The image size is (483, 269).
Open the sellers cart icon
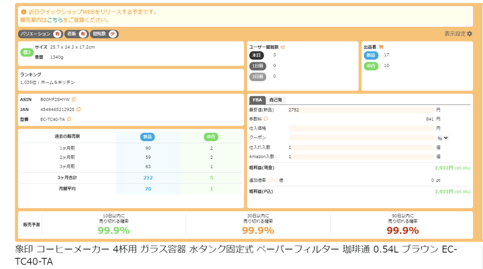coord(381,47)
